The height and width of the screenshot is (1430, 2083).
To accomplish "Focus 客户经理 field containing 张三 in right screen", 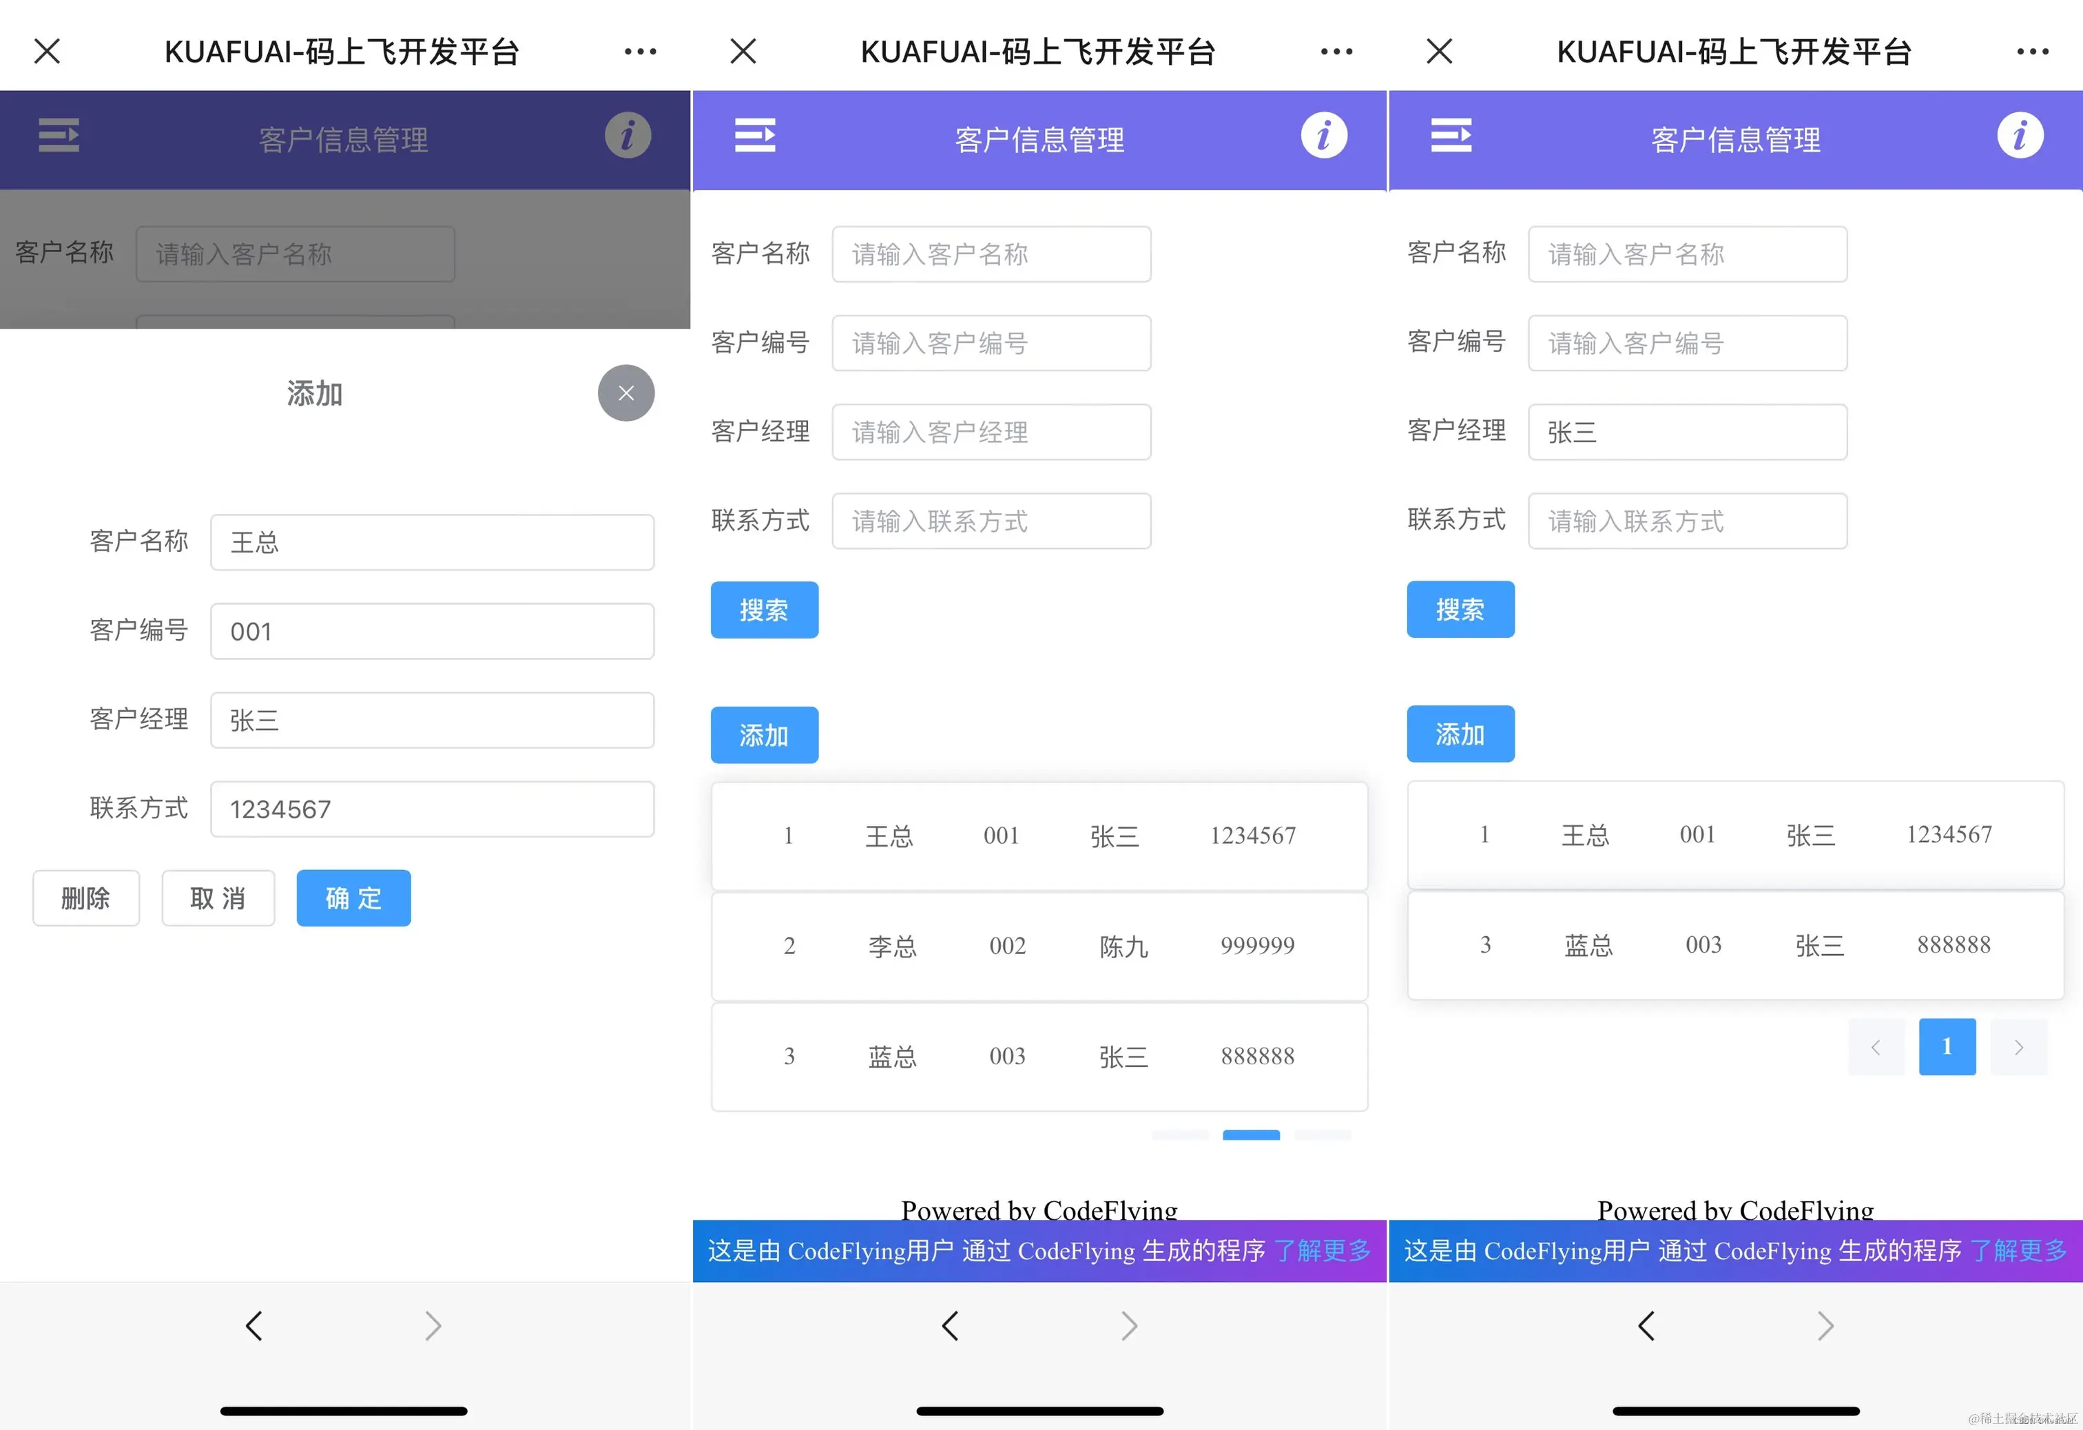I will click(1687, 432).
